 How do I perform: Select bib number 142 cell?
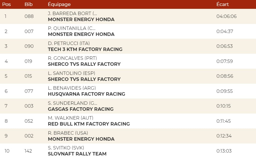pyautogui.click(x=28, y=151)
